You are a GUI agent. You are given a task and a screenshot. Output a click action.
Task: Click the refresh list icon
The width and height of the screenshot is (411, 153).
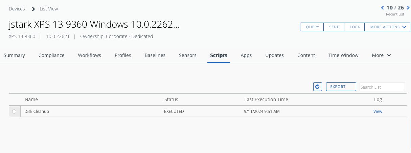click(x=317, y=87)
